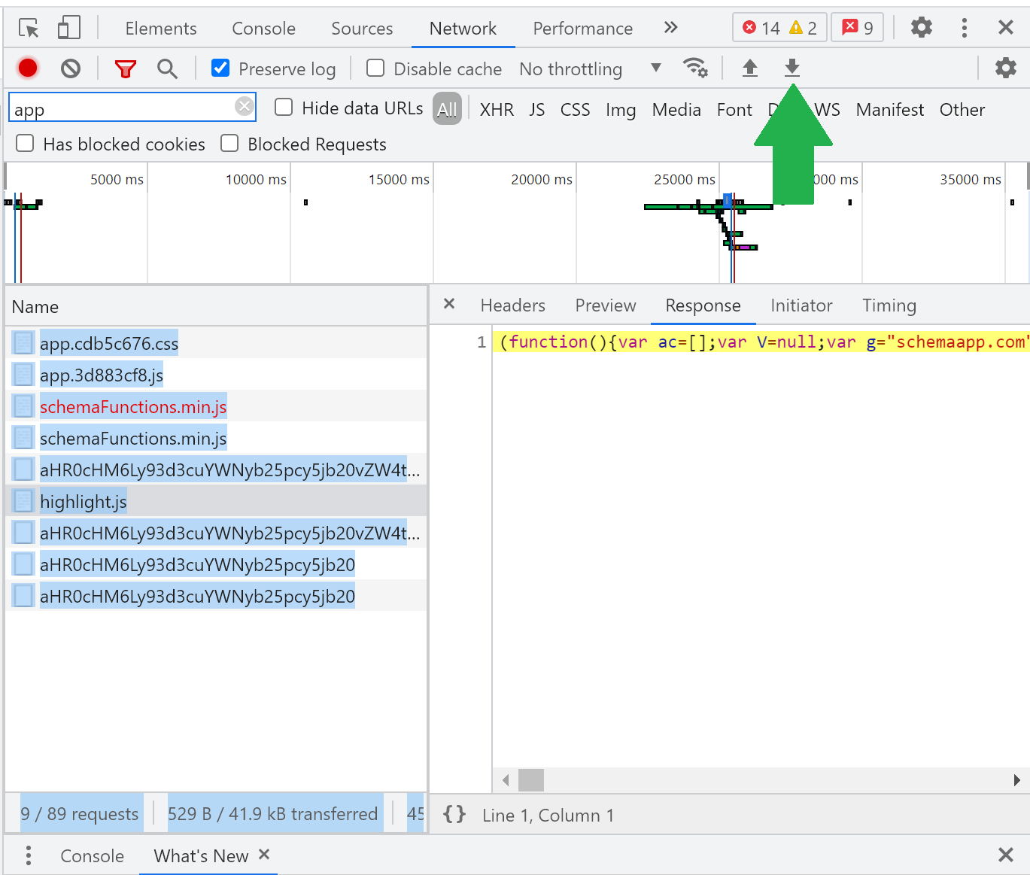Viewport: 1030px width, 875px height.
Task: Toggle the device toolbar icon
Action: click(x=68, y=29)
